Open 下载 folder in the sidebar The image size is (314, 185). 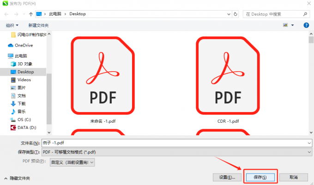tap(18, 104)
